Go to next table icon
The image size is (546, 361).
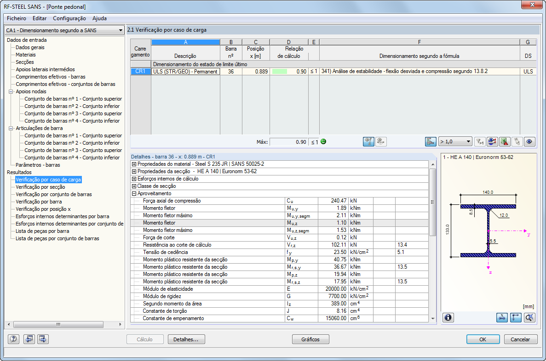tap(43, 339)
